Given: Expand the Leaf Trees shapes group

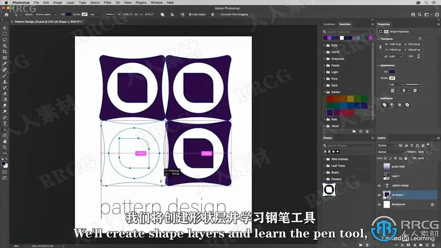Looking at the screenshot, I should pos(324,166).
